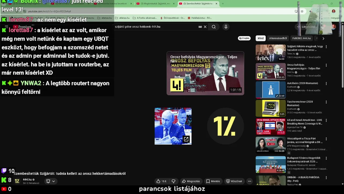Open US and Israel Attack Iran live stream
This screenshot has width=344, height=194.
pyautogui.click(x=271, y=127)
